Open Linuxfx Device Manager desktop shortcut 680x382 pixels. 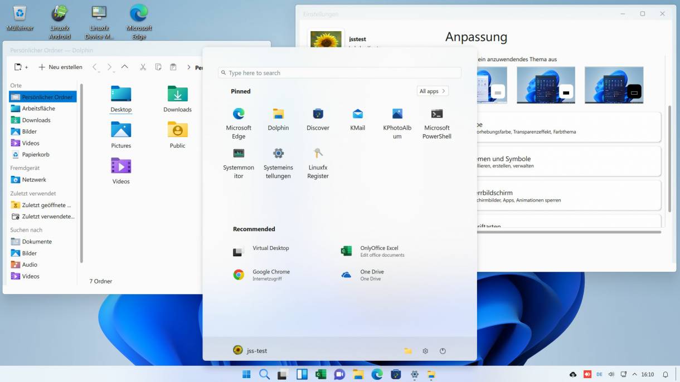[x=99, y=22]
